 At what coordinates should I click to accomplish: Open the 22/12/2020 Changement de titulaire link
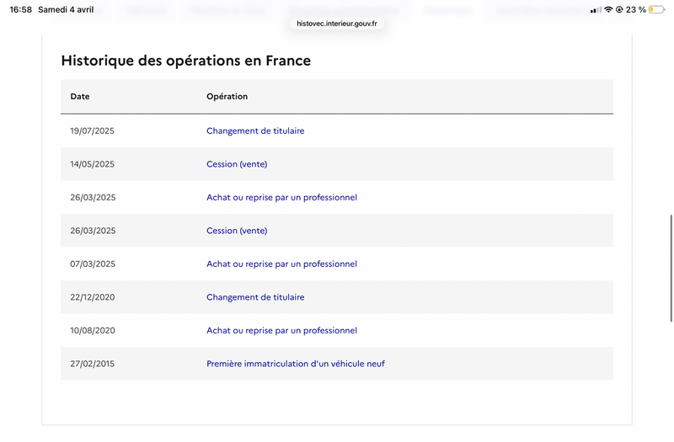255,297
